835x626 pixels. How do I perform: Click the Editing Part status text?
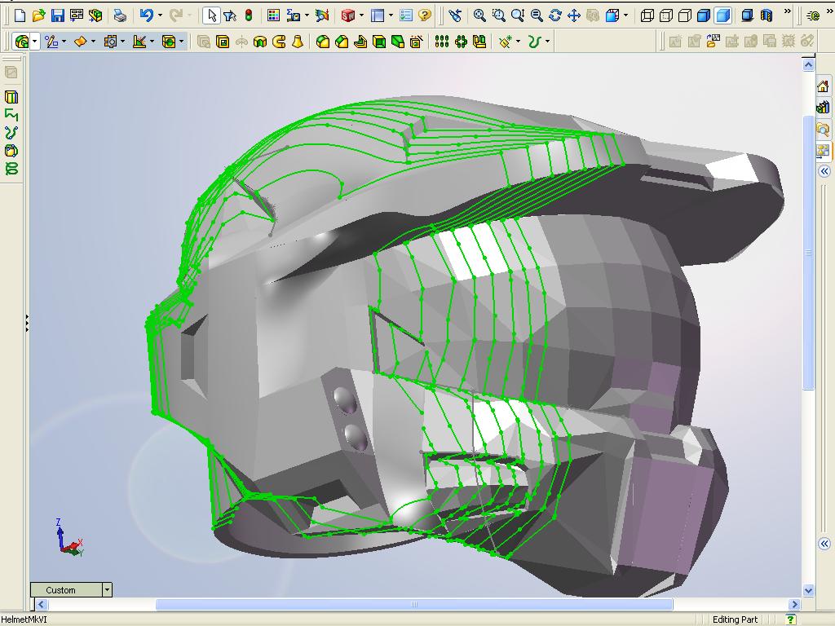click(x=735, y=619)
